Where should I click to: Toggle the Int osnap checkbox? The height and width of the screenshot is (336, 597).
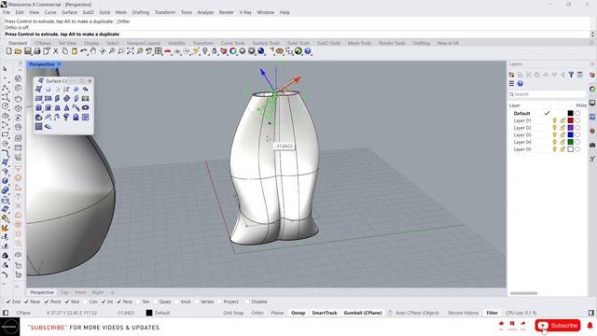[104, 301]
